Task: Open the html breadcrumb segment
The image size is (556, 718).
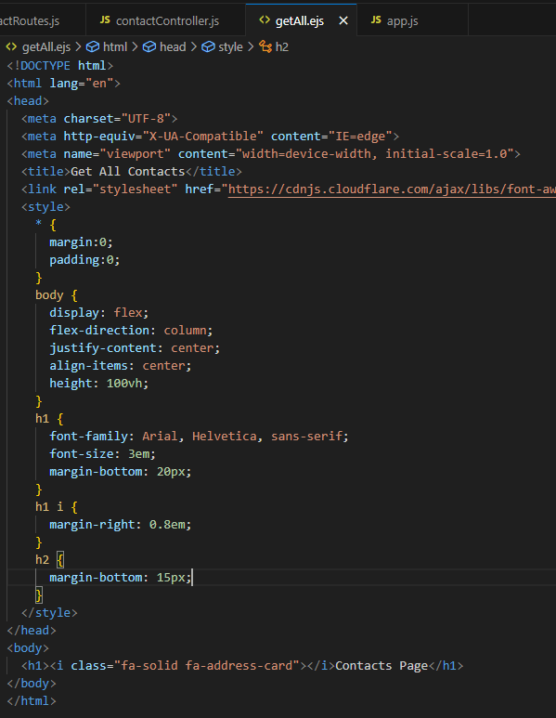Action: point(115,46)
